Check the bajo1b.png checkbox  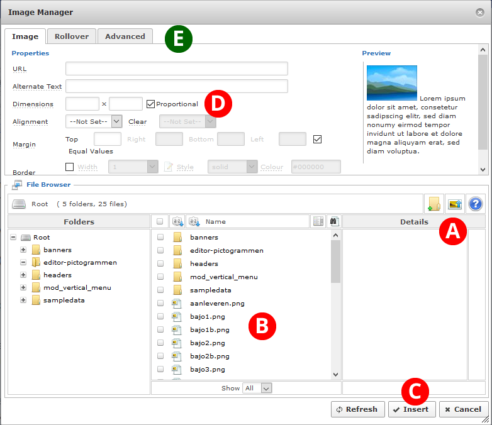pos(160,329)
